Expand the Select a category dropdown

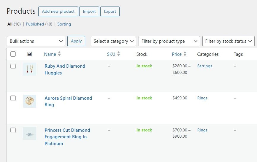(113, 41)
